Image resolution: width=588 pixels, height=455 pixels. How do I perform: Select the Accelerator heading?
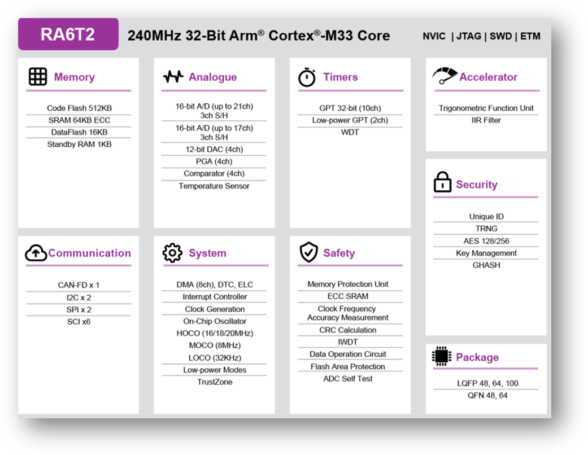tap(488, 77)
